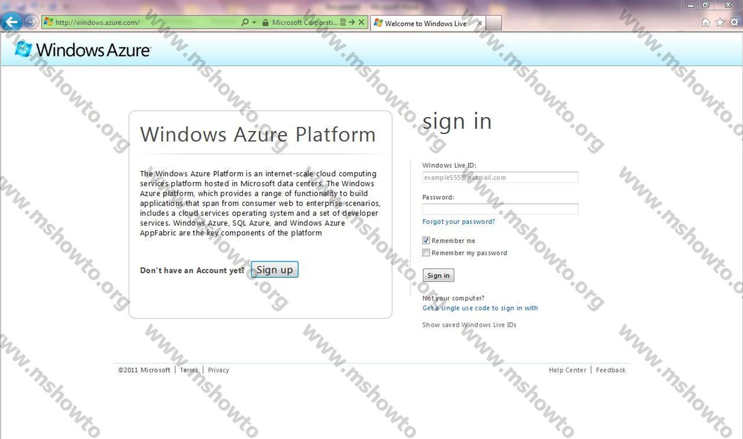
Task: Click Get a single use code link
Action: coord(480,308)
